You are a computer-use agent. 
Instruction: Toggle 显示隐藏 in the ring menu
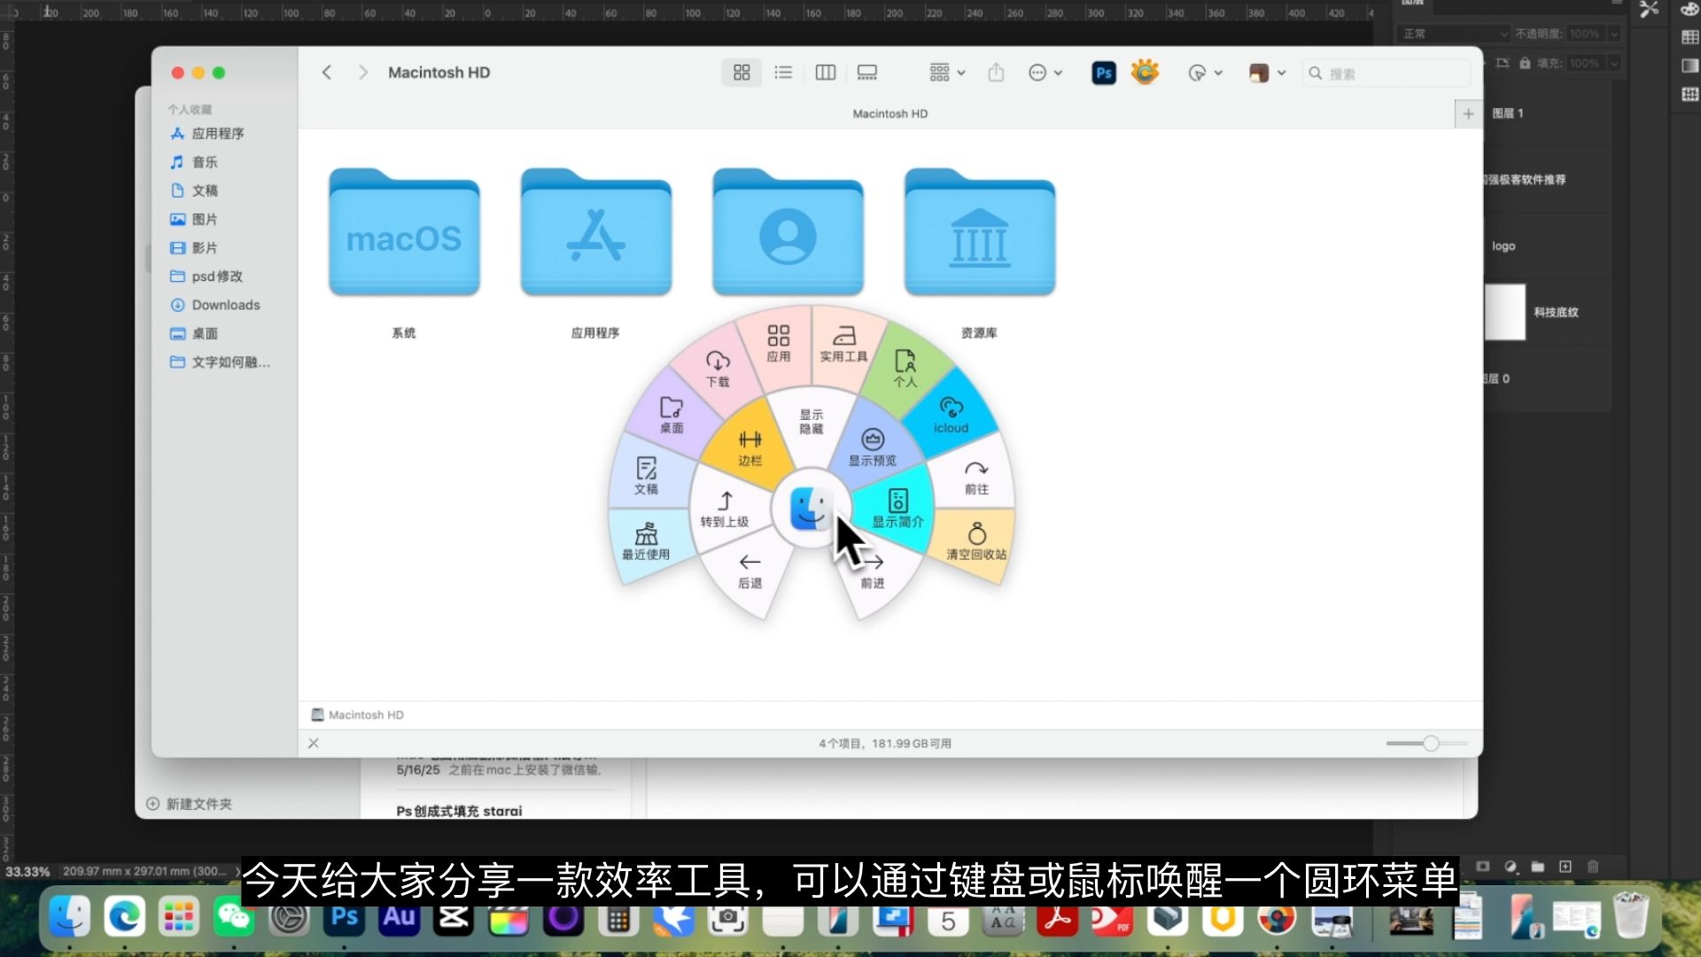click(812, 421)
